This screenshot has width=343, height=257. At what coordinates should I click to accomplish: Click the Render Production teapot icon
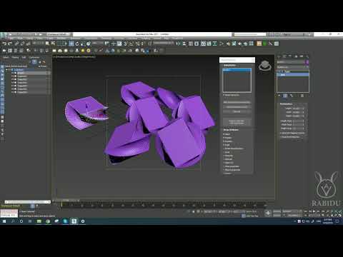point(245,44)
